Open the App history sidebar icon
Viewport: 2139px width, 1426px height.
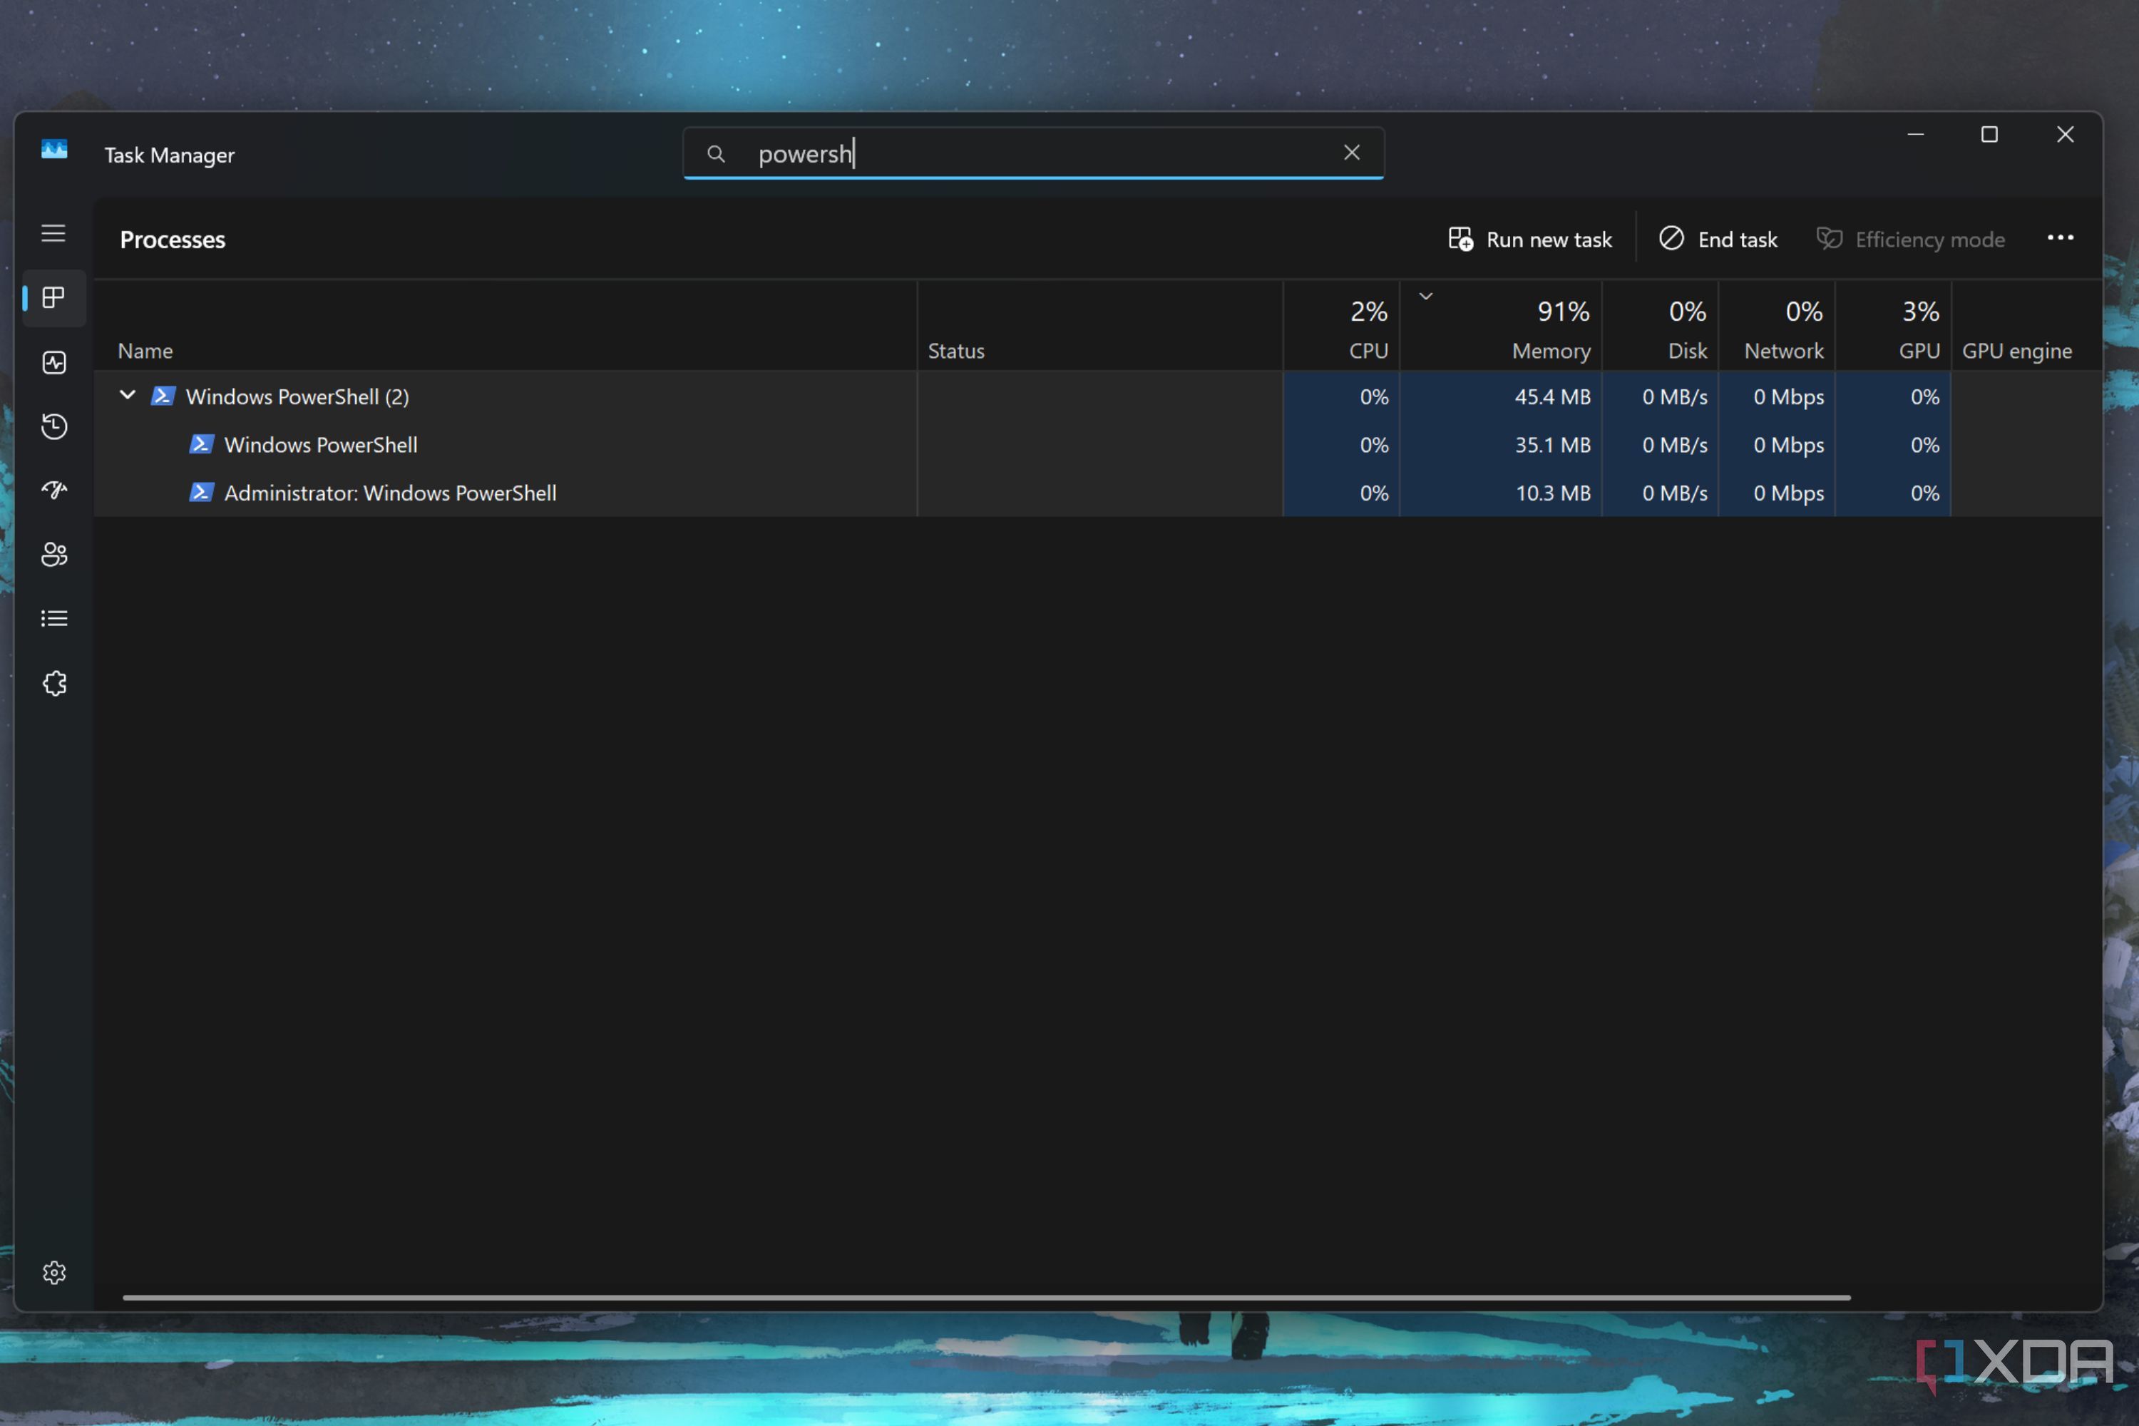53,426
